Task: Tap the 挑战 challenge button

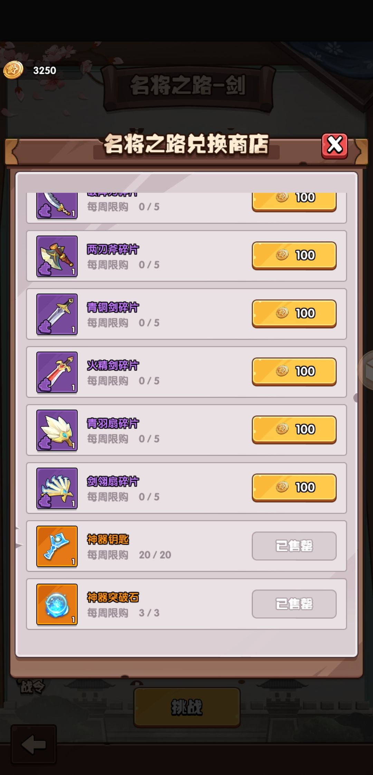Action: [187, 707]
